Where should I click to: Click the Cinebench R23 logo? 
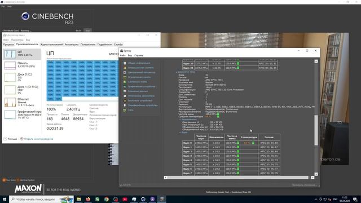[47, 19]
